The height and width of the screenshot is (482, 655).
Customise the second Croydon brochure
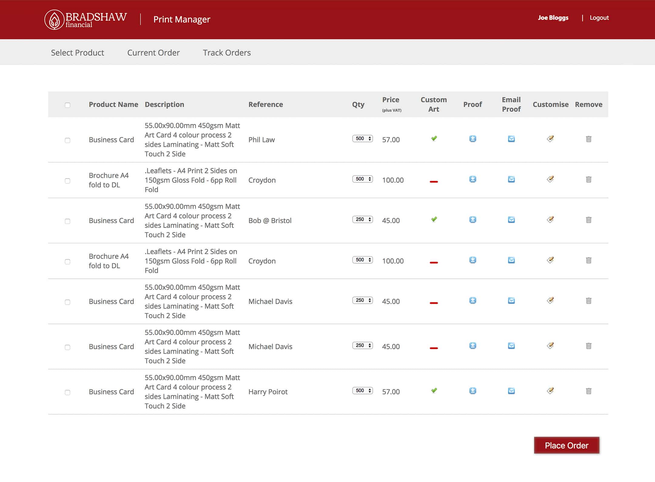[x=550, y=260]
